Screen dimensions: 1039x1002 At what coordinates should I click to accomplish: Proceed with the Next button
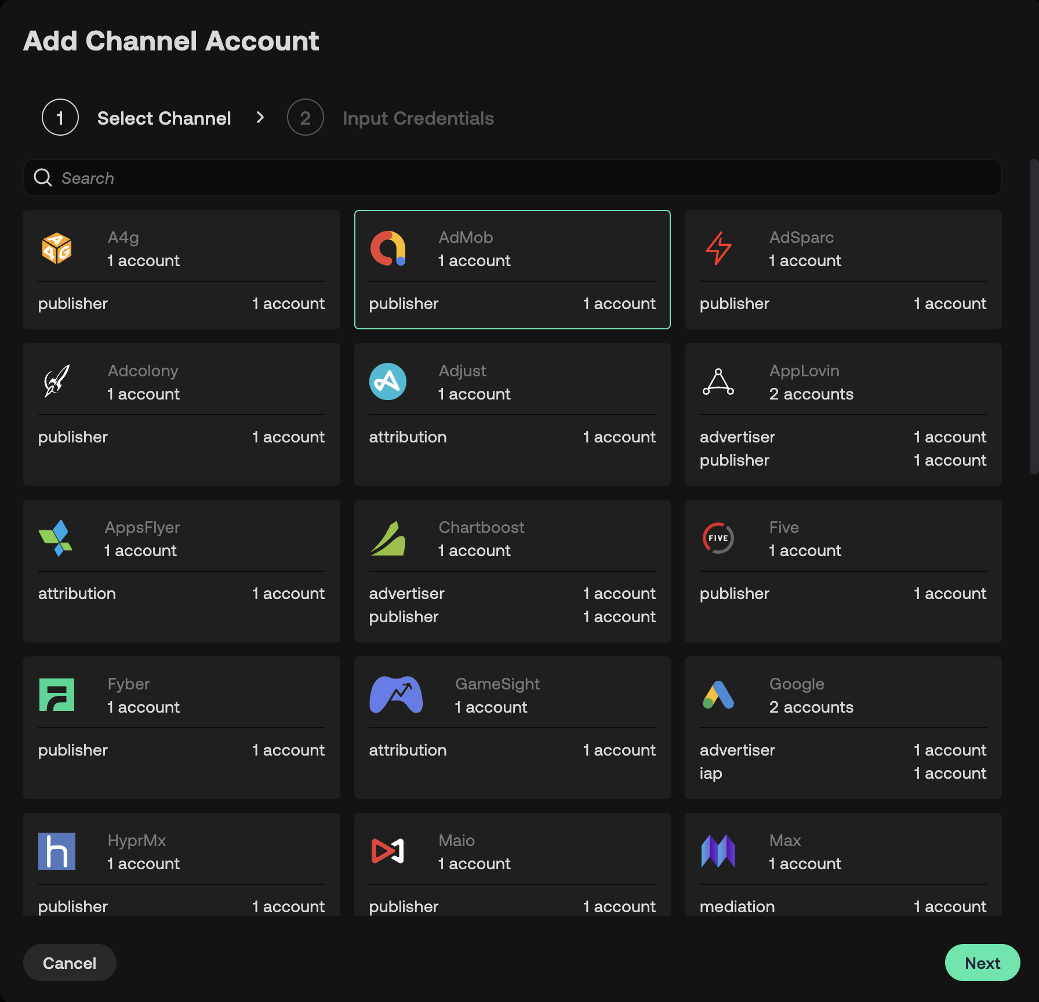coord(983,963)
